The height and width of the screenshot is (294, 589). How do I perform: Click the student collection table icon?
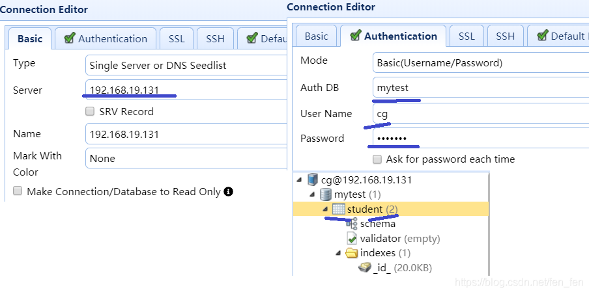point(338,209)
